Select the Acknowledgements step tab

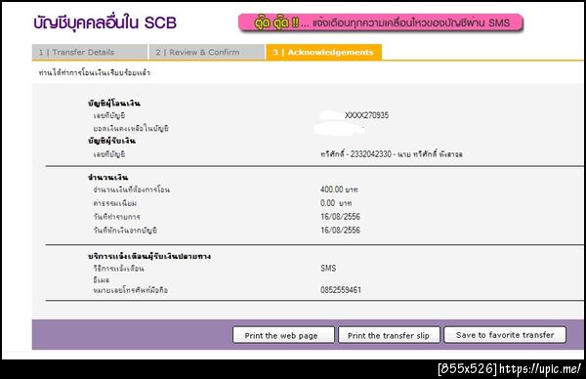click(323, 52)
